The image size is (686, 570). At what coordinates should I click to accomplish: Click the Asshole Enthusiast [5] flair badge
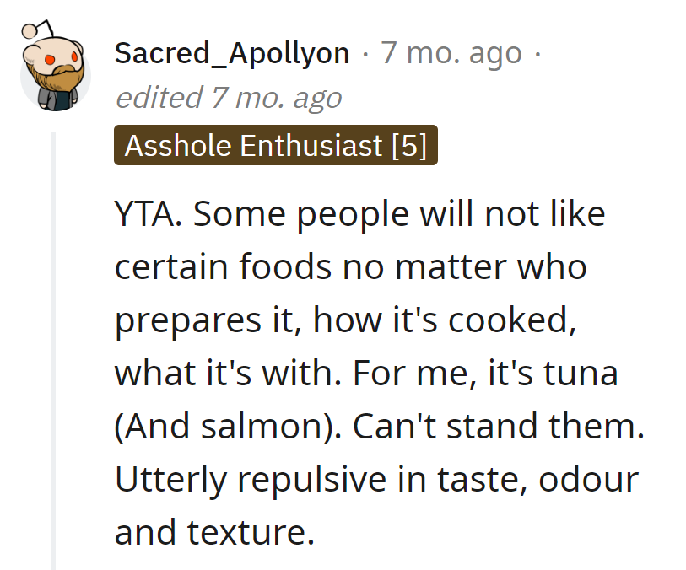[x=276, y=147]
